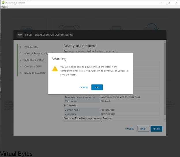This screenshot has height=157, width=180.
Task: Click the Install box icon behind the wizard
Action: point(27,28)
